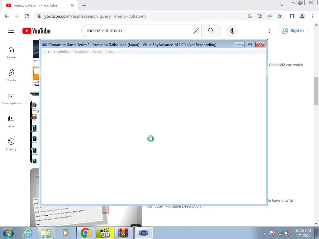This screenshot has width=319, height=239.
Task: Open Media Player Classic taskbar icon
Action: click(105, 233)
